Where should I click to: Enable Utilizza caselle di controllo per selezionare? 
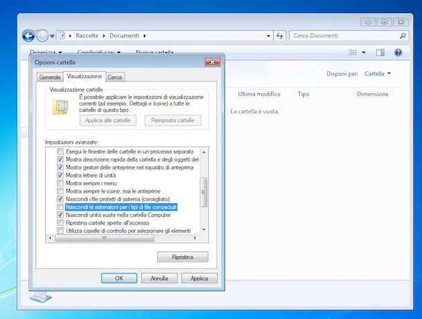(60, 231)
